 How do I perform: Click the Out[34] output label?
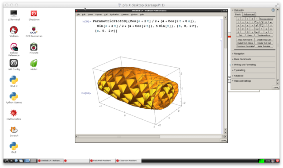86,93
